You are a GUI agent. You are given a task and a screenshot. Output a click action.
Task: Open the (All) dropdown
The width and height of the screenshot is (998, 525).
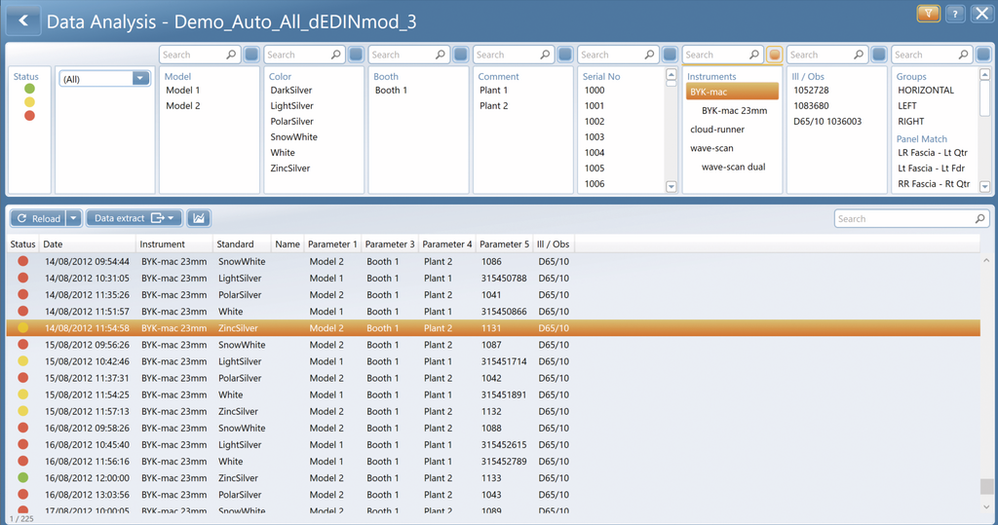click(x=105, y=79)
